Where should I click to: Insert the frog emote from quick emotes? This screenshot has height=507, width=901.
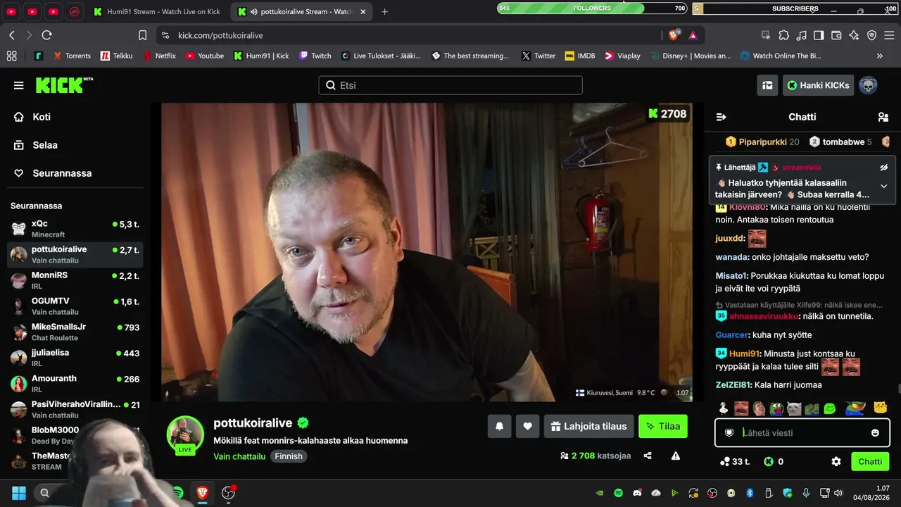(775, 408)
